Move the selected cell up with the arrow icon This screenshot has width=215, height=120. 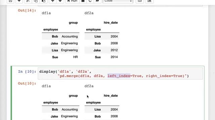pyautogui.click(x=53, y=1)
